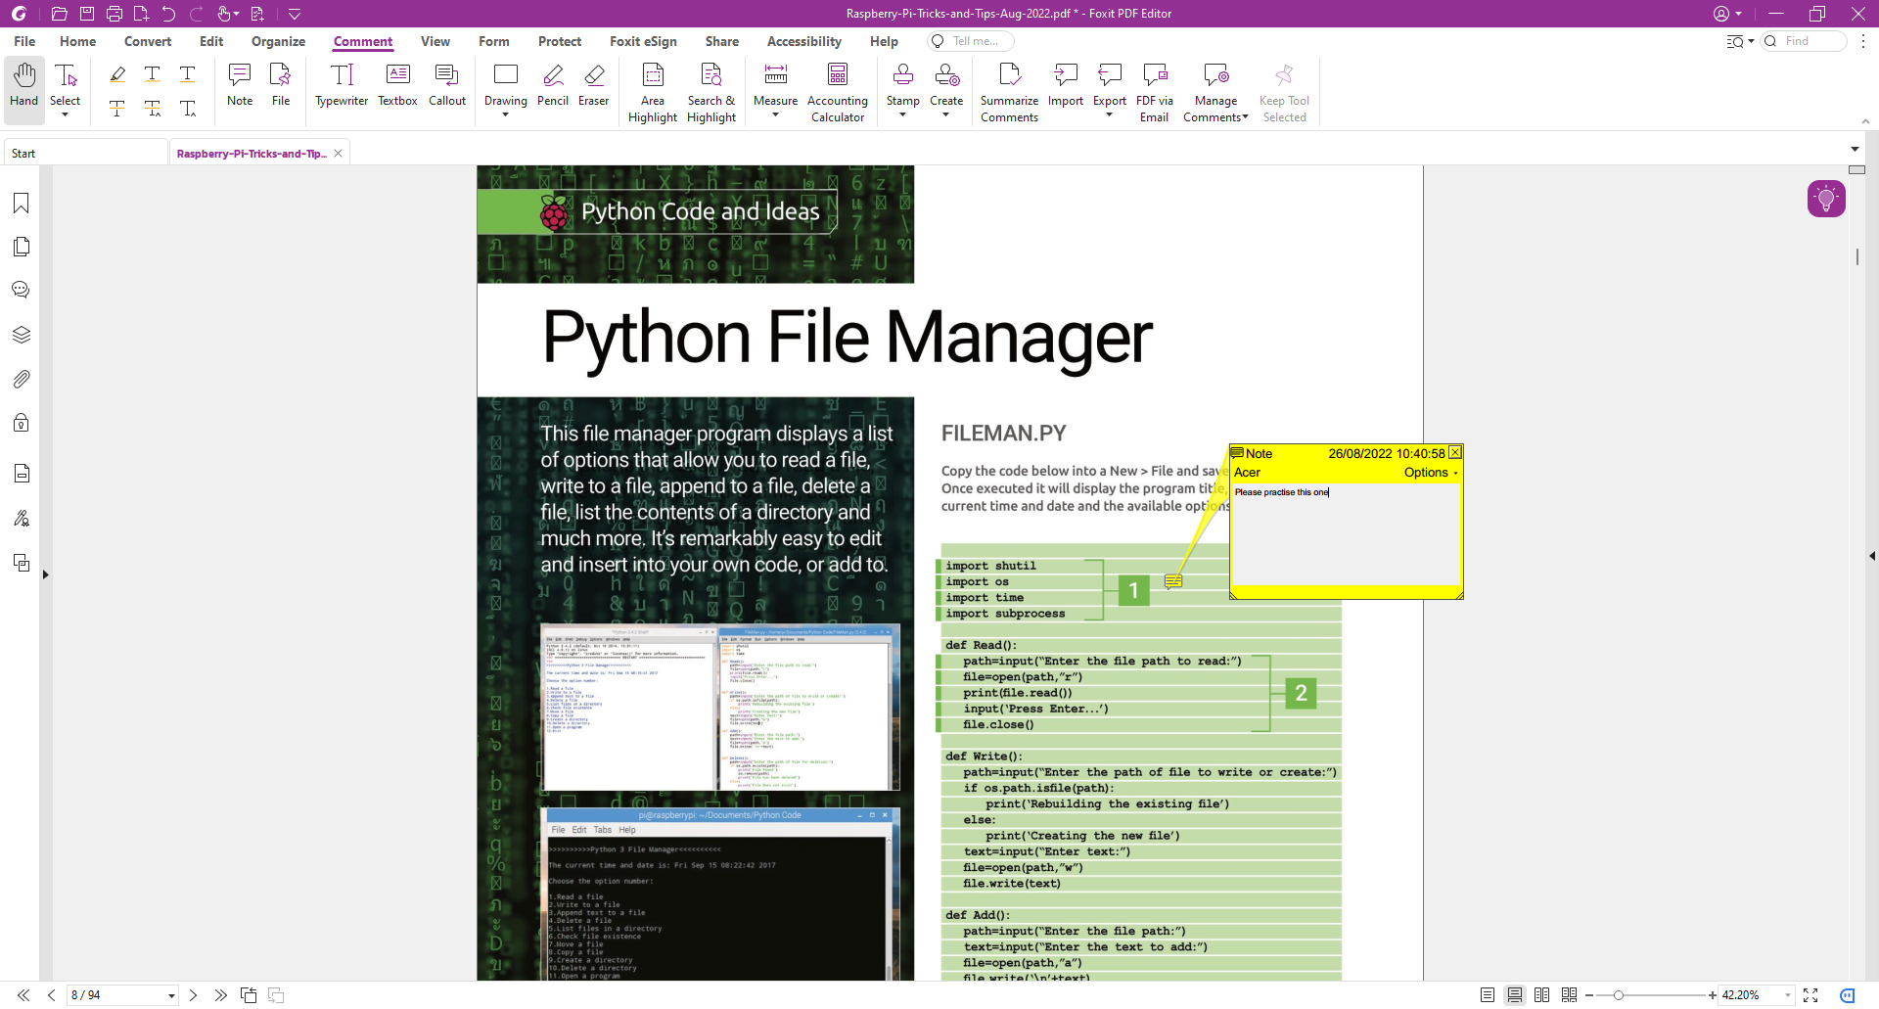The width and height of the screenshot is (1879, 1009).
Task: Activate the Eraser tool
Action: (x=594, y=88)
